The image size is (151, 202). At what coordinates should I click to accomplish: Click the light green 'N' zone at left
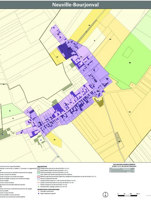click(10, 110)
